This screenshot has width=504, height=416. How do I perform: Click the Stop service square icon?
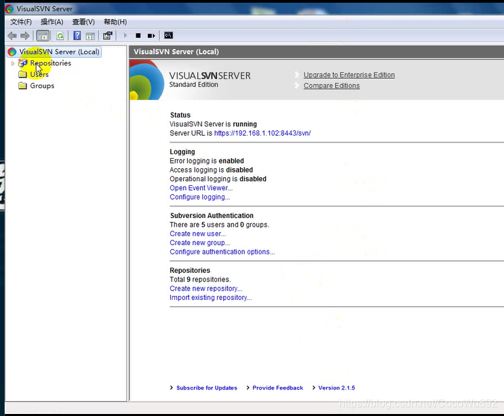tap(138, 36)
